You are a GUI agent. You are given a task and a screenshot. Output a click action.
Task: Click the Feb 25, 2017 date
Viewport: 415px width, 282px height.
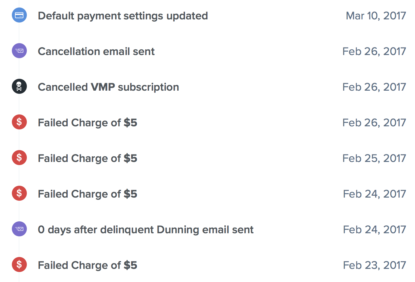tap(374, 158)
